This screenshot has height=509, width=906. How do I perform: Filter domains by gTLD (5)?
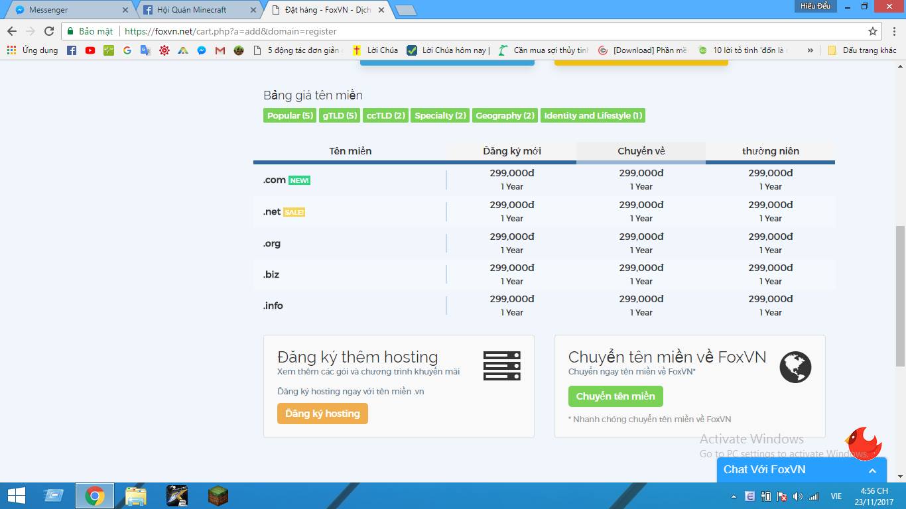click(x=340, y=116)
